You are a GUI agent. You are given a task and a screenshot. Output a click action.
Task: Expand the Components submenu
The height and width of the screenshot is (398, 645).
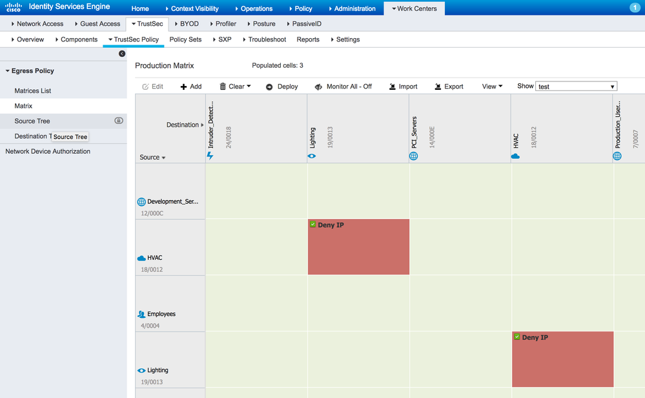coord(76,39)
